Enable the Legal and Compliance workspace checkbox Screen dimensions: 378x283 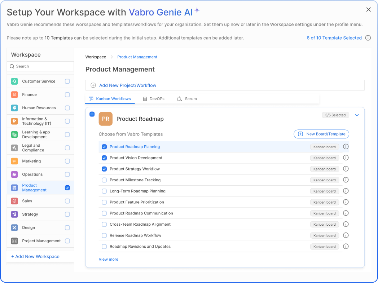click(x=67, y=147)
